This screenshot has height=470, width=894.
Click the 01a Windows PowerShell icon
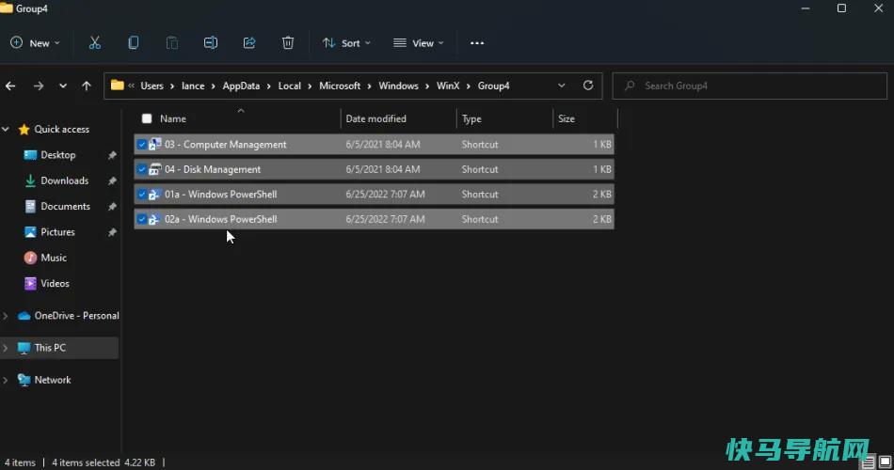(154, 195)
